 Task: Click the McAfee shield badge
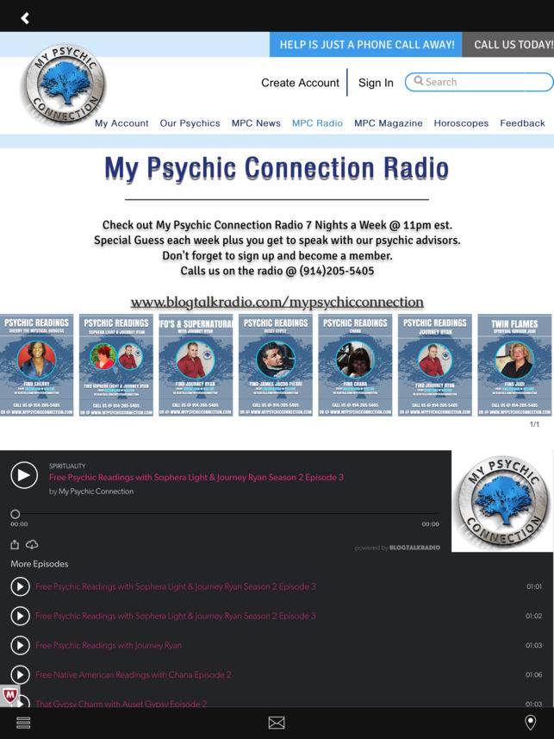pos(9,696)
